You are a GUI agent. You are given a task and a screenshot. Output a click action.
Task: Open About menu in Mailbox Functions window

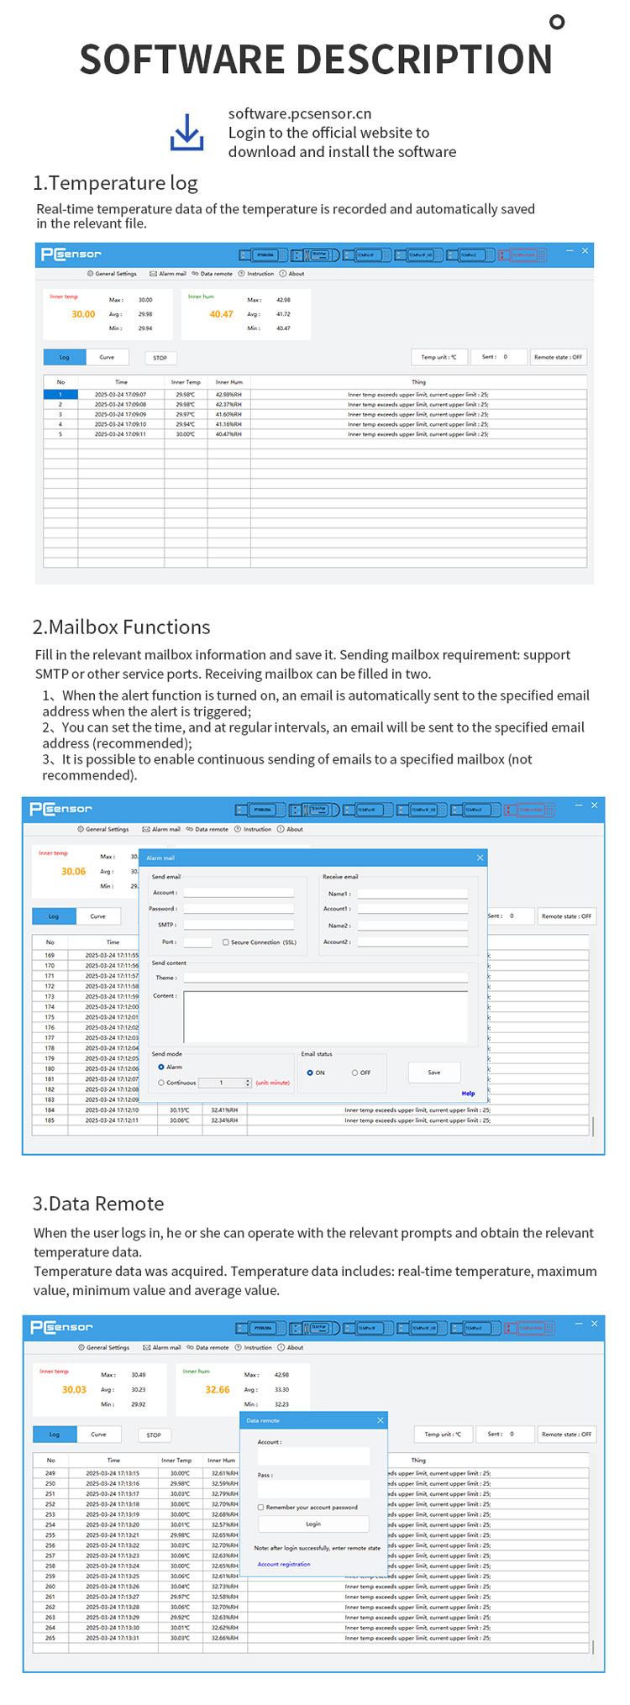(x=291, y=829)
